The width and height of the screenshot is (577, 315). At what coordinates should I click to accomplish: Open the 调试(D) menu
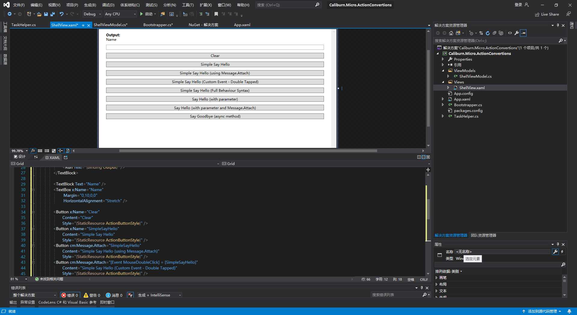[108, 5]
